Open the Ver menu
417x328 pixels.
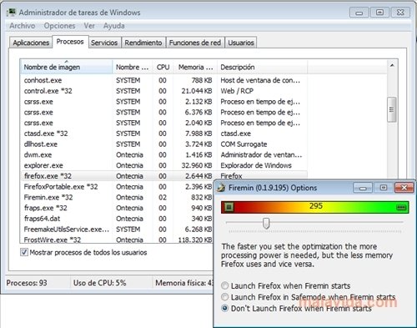pyautogui.click(x=89, y=26)
